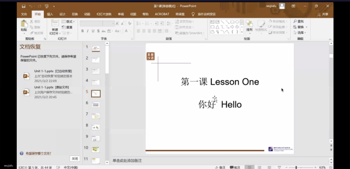Switch to Slide Sorter view in the status bar
Screen dimensions: 350x169
click(x=259, y=168)
